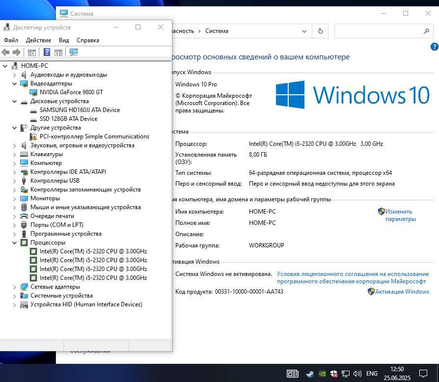
Task: Click Система breadcrumb in address bar
Action: click(217, 31)
